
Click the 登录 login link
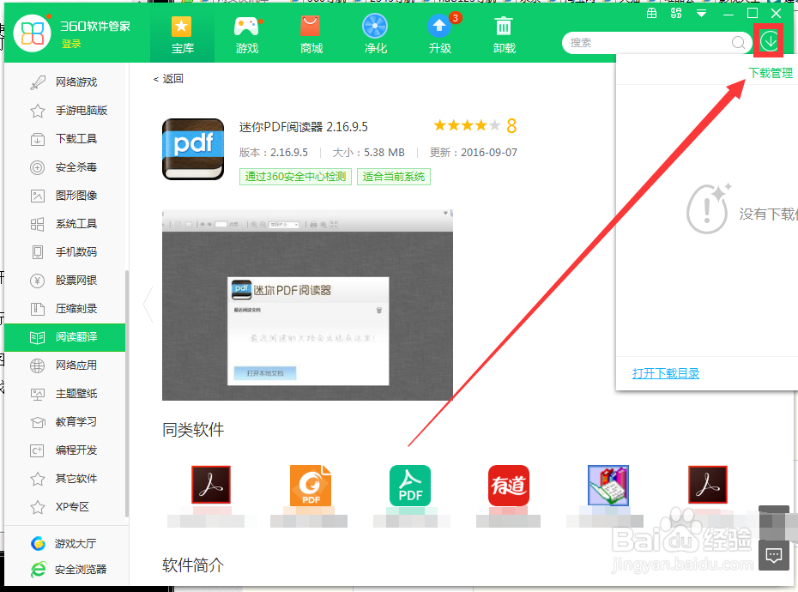tap(71, 45)
